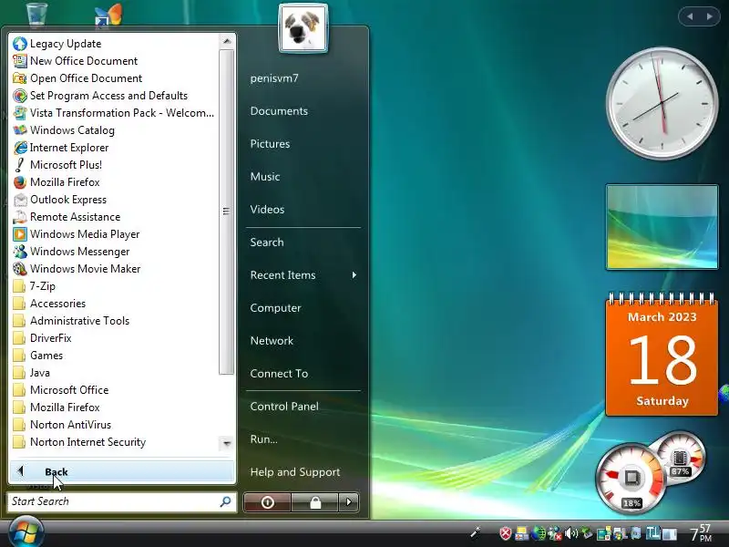729x547 pixels.
Task: Click the volume speaker tray icon
Action: (570, 533)
